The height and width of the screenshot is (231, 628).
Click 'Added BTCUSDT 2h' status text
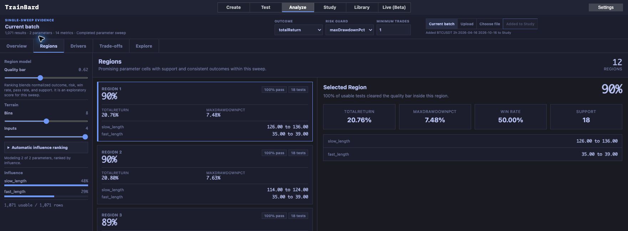[468, 33]
